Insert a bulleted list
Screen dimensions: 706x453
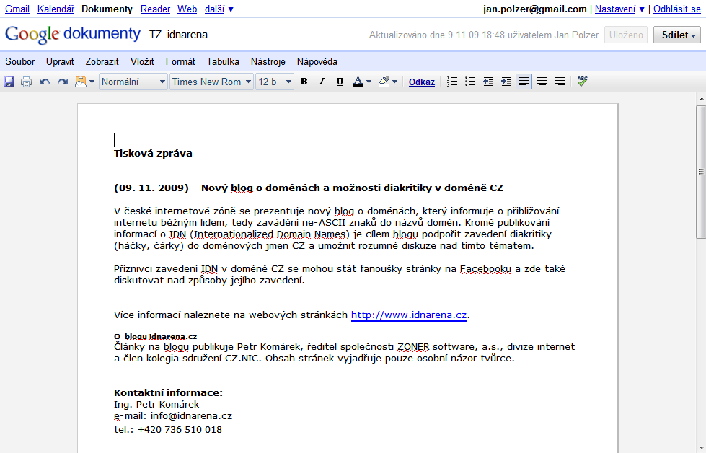click(470, 82)
